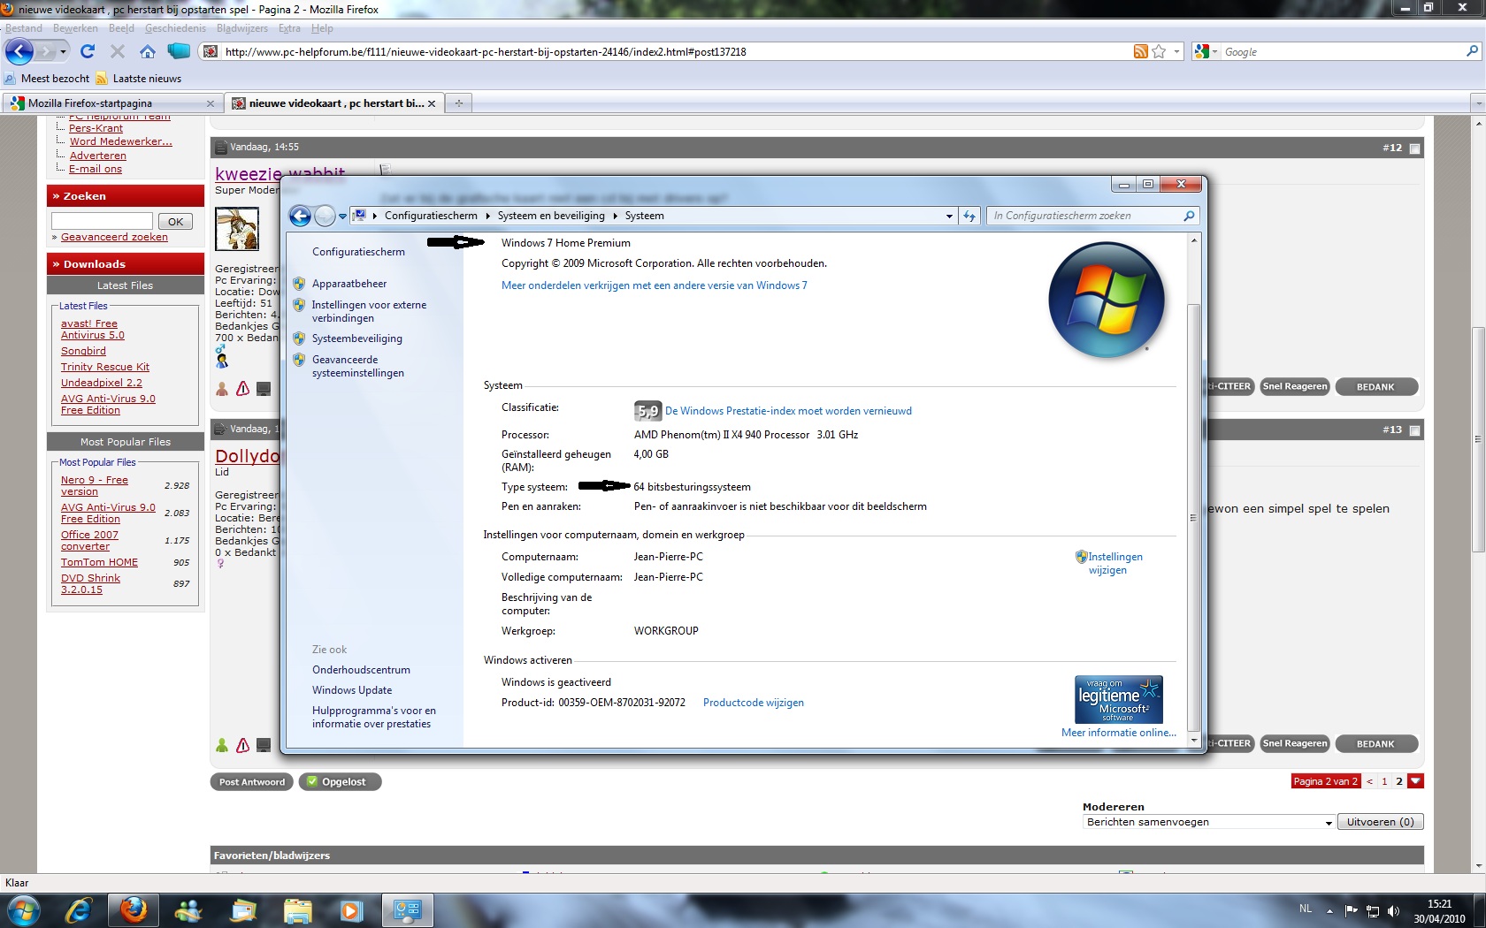Screen dimensions: 1486x928
Task: Click the 'Post Antwoord' button
Action: (252, 781)
